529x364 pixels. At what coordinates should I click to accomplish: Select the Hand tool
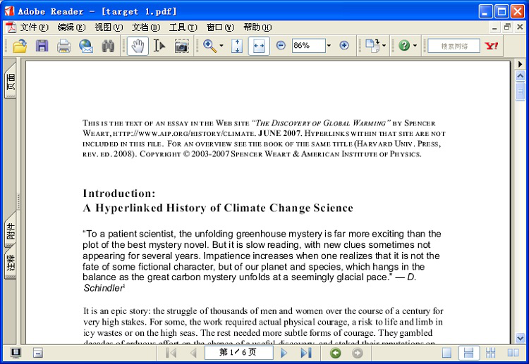click(x=138, y=46)
